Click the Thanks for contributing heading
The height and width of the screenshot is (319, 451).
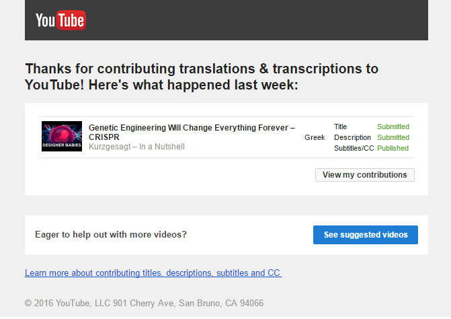tap(202, 77)
